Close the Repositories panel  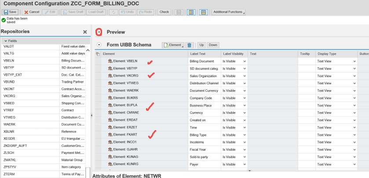[x=85, y=32]
